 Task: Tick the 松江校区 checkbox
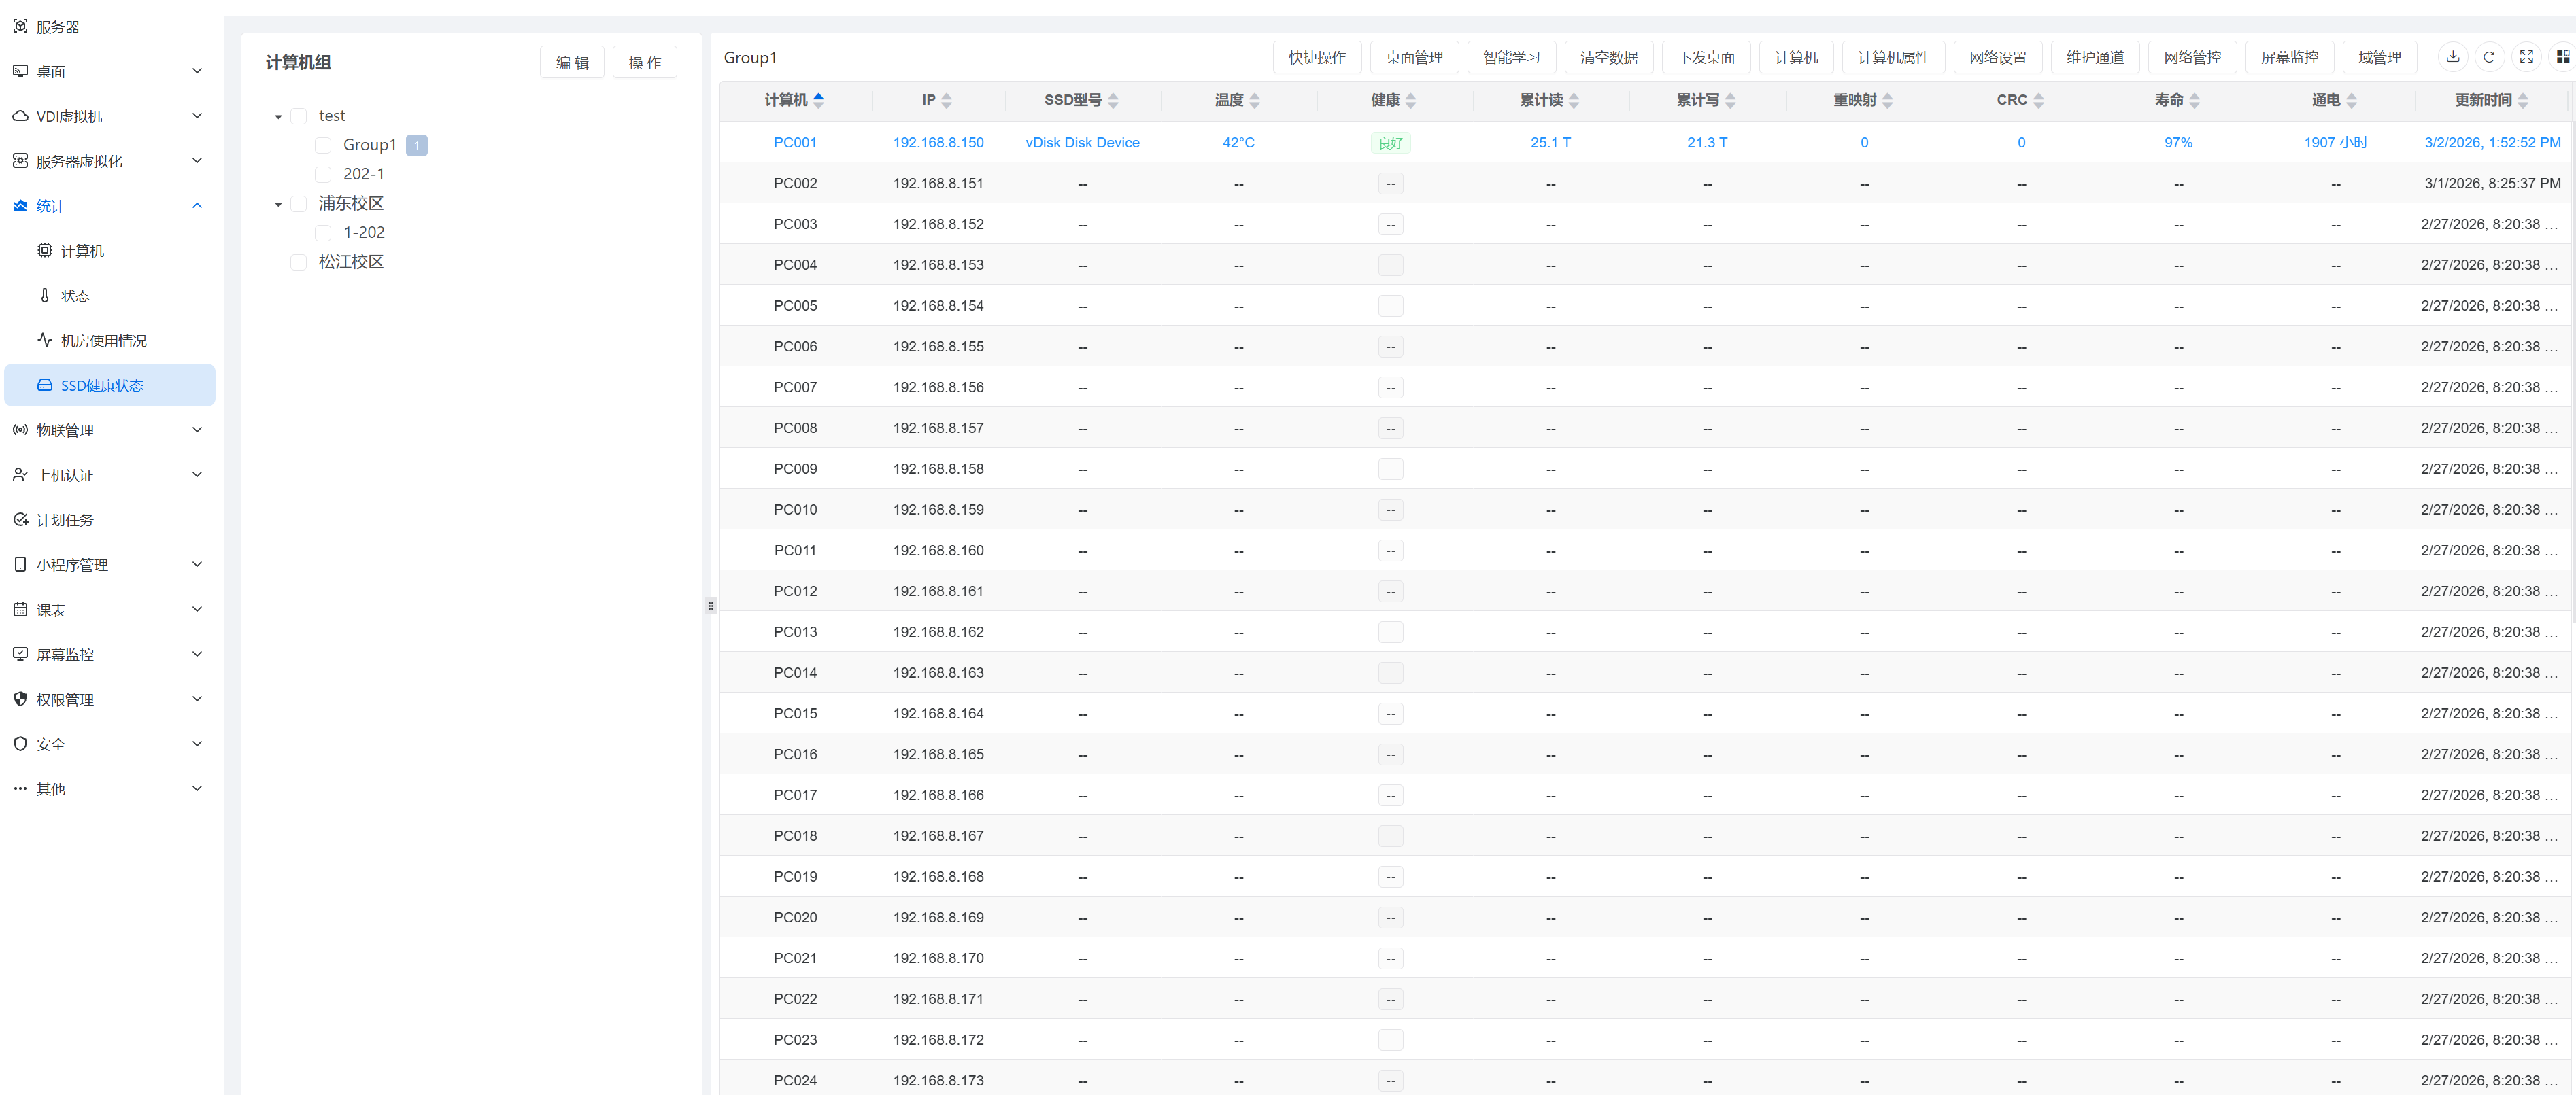click(x=298, y=262)
